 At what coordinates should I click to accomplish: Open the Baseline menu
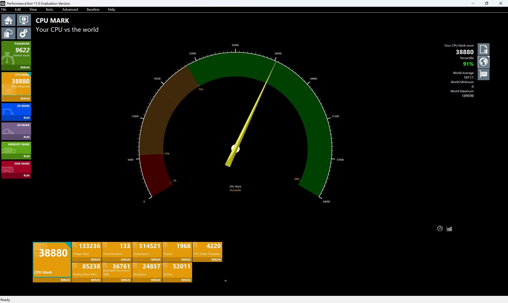[93, 10]
